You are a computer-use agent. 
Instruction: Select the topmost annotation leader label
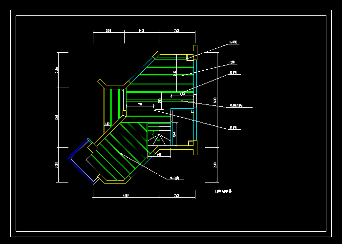233,43
